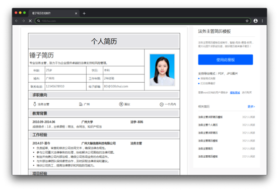
Task: Click the salary icon beside 面议
Action: tap(121, 104)
